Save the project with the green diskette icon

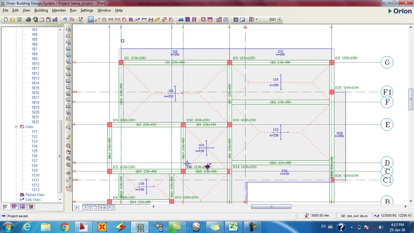click(19, 19)
